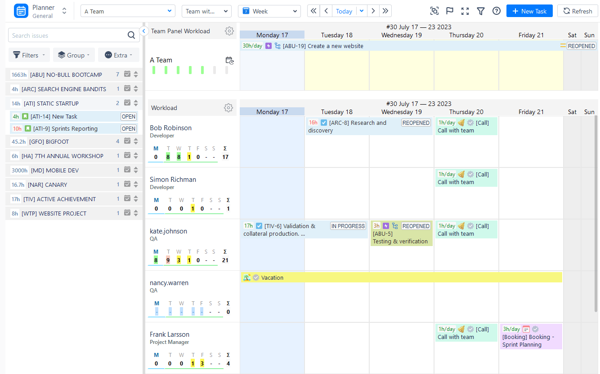Click the ABU-5 Testing & verification card
The height and width of the screenshot is (374, 600).
click(401, 233)
